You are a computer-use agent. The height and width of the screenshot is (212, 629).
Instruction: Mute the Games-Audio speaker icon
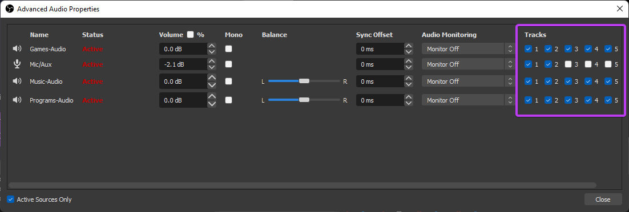click(17, 49)
